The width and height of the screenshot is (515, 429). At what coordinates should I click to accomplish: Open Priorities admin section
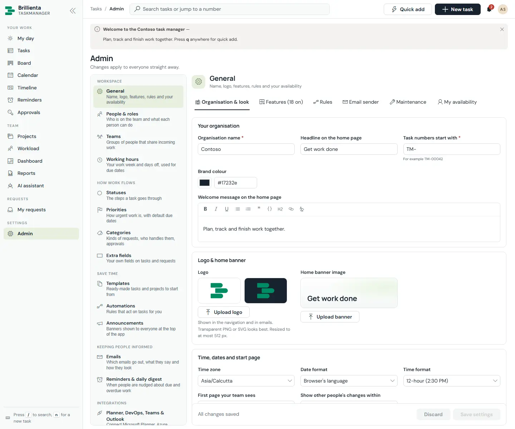pos(138,215)
